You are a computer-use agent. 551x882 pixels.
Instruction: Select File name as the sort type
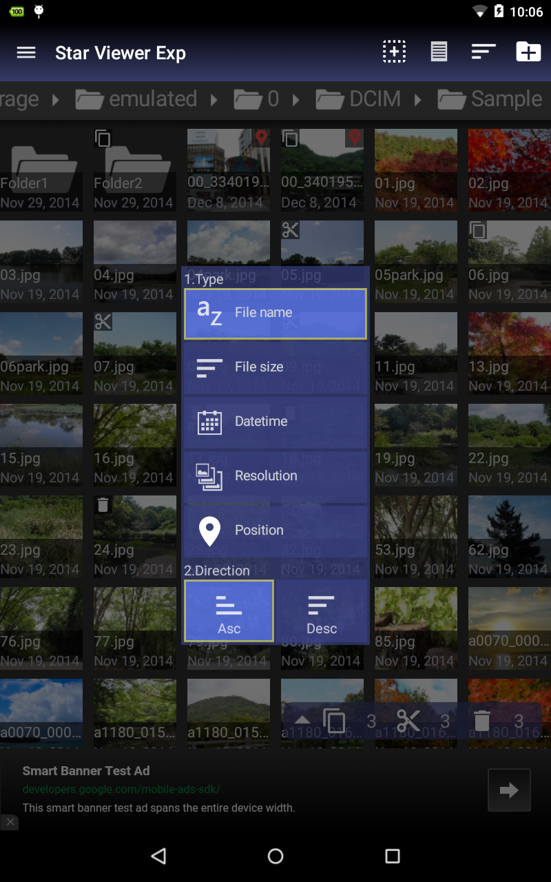pos(275,312)
